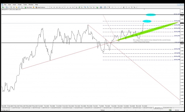Viewport: 185px width, 112px height.
Task: Switch chart to MN monthly timeframe
Action: [x=73, y=7]
